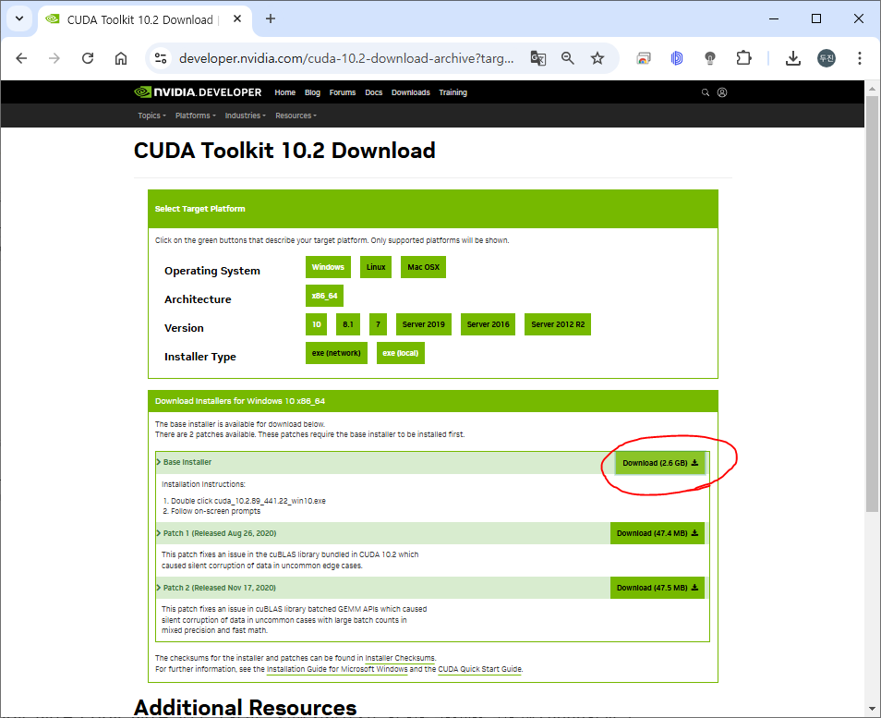Viewport: 881px width, 718px height.
Task: Expand the Base Installer section
Action: pos(184,462)
